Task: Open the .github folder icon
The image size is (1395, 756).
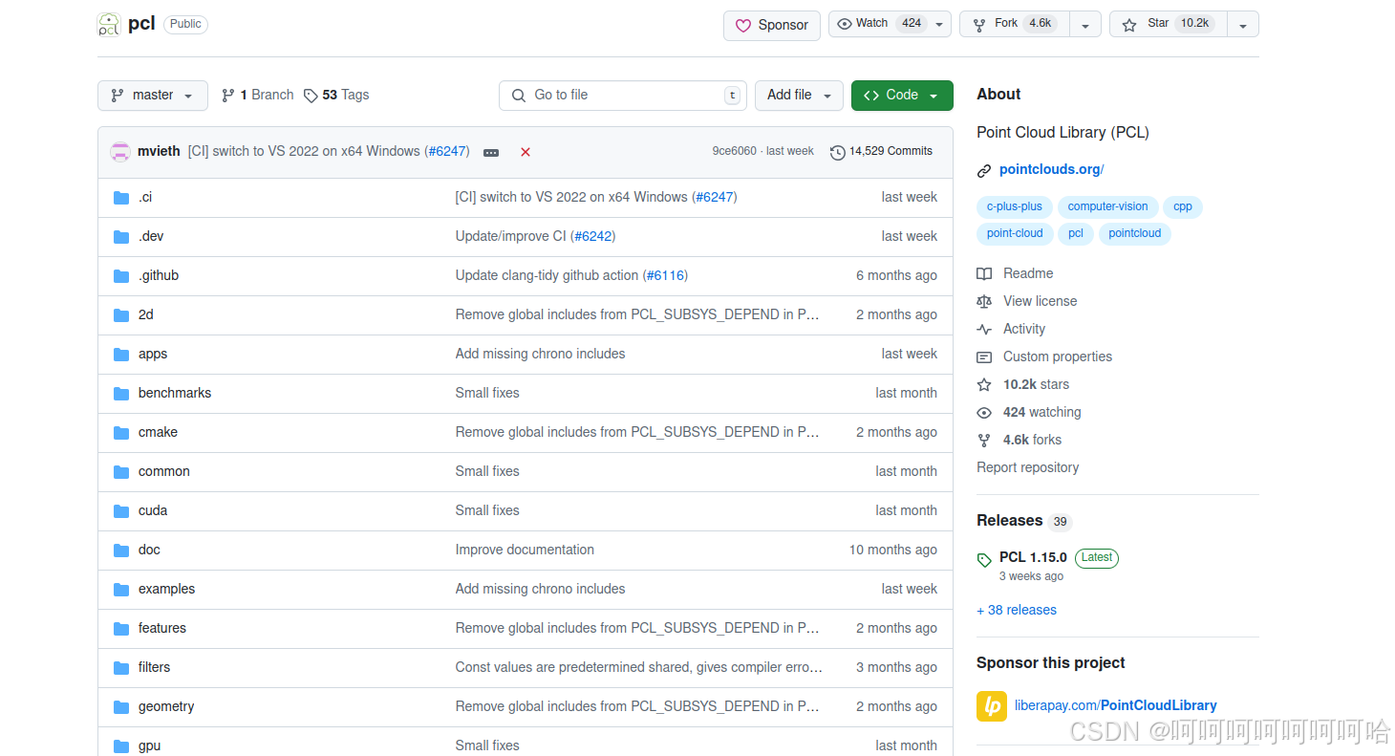Action: pos(121,275)
